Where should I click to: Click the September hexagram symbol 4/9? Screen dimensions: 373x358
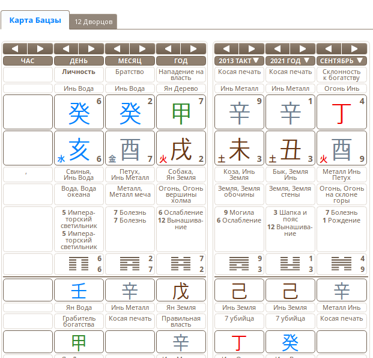tap(341, 264)
